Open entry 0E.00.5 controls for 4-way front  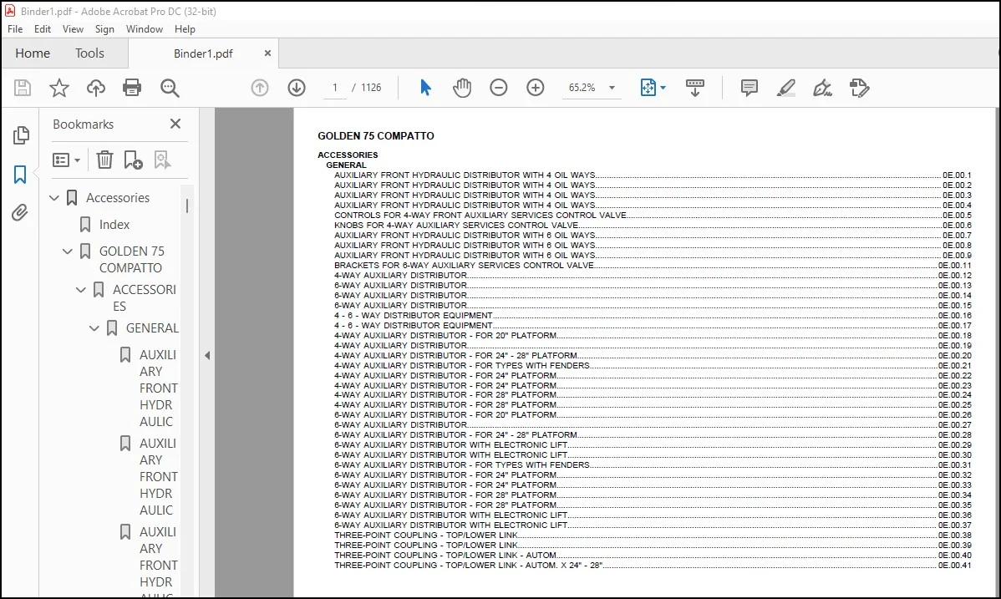click(653, 216)
